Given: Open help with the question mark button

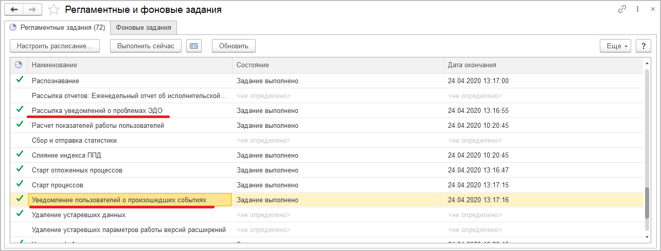Looking at the screenshot, I should click(643, 46).
